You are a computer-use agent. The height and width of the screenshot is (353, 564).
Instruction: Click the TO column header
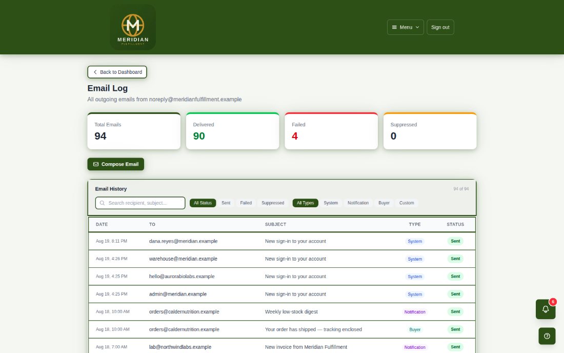click(x=152, y=224)
